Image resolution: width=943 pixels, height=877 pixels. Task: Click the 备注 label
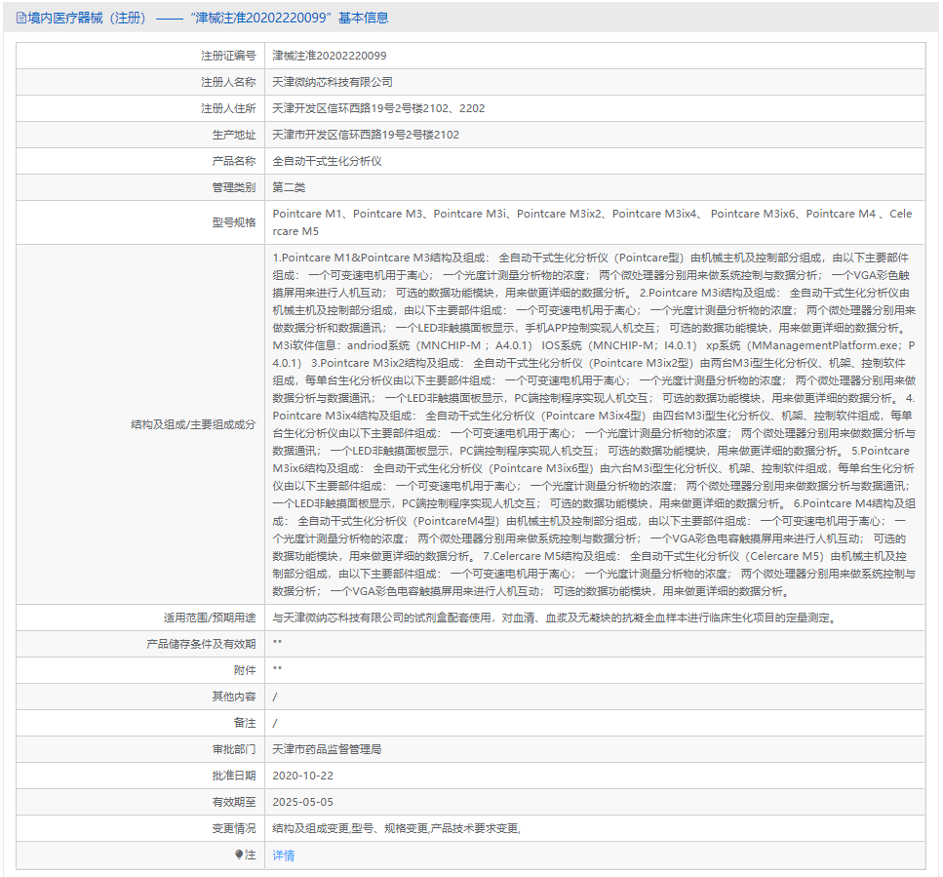pyautogui.click(x=245, y=723)
